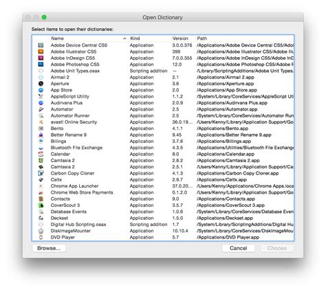This screenshot has width=326, height=290.
Task: Click the Airmail 2 app icon
Action: click(41, 77)
